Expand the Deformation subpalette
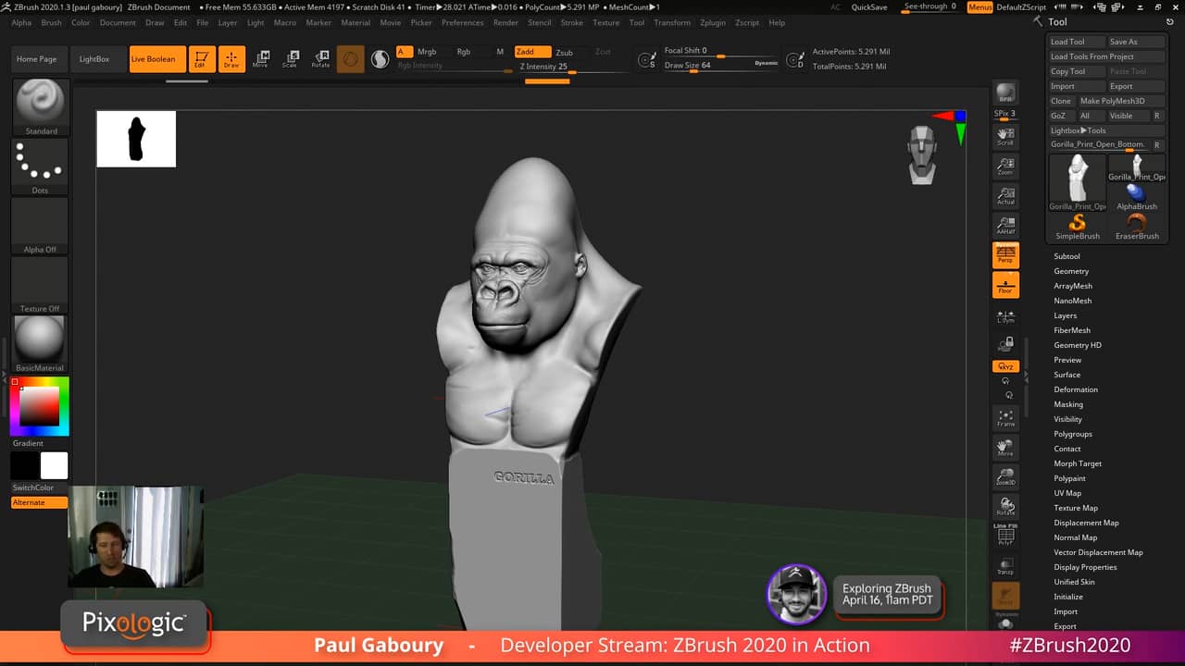This screenshot has width=1185, height=666. [1076, 389]
